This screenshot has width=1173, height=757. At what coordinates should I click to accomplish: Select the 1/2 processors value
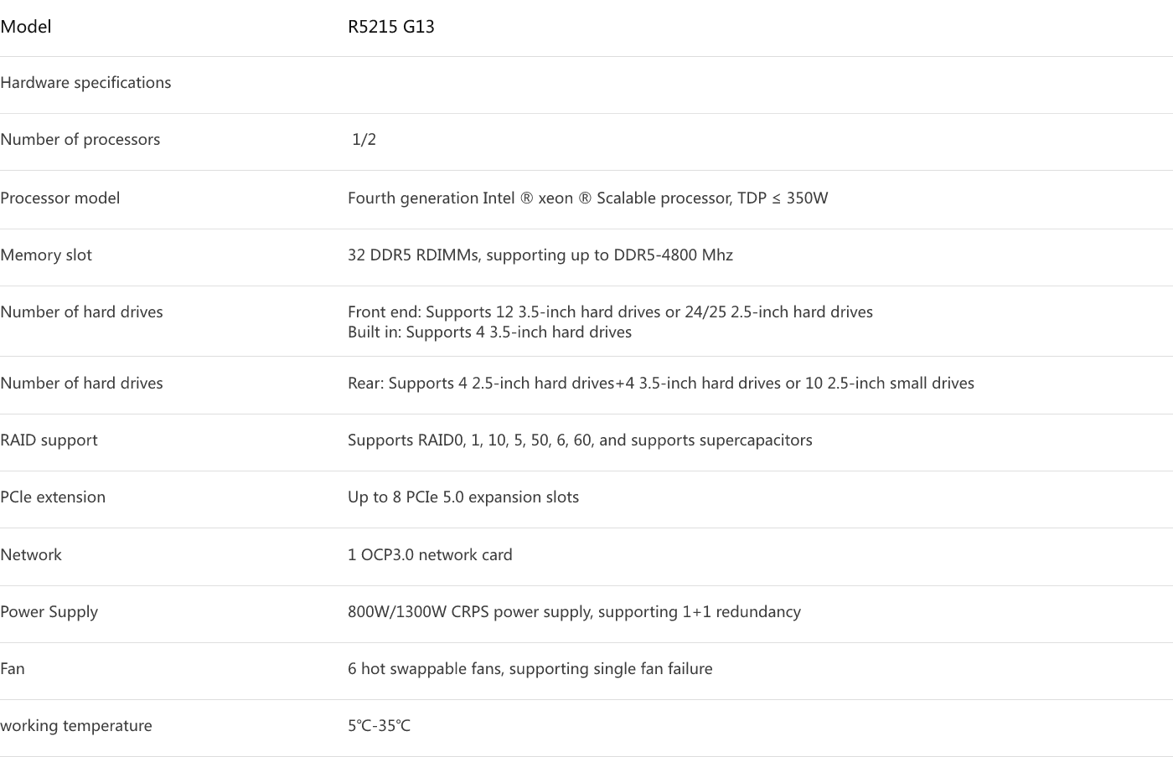[364, 140]
